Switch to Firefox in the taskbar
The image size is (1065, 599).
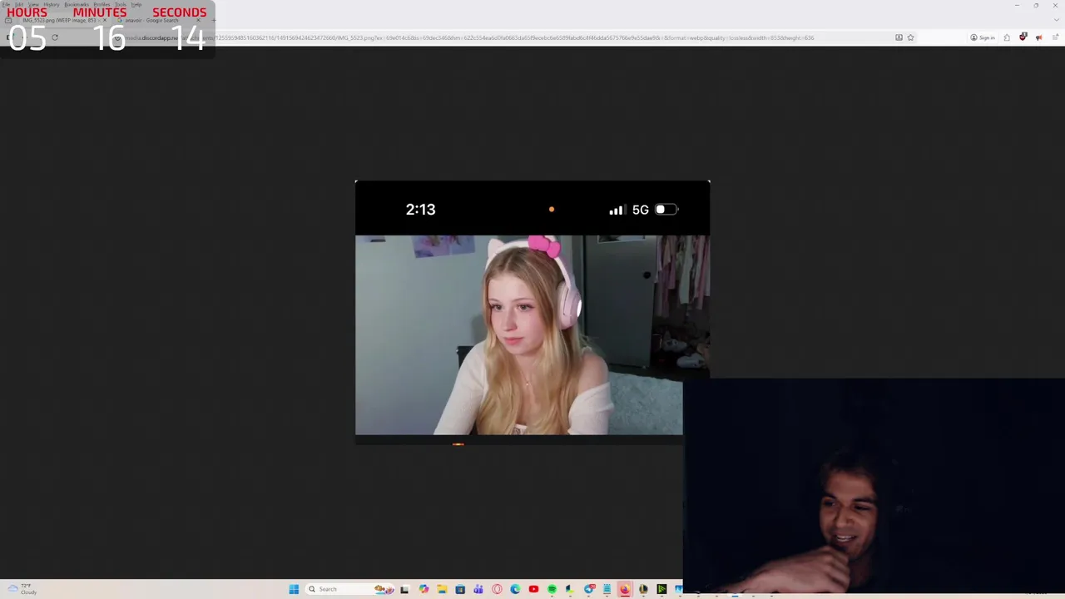pos(625,589)
